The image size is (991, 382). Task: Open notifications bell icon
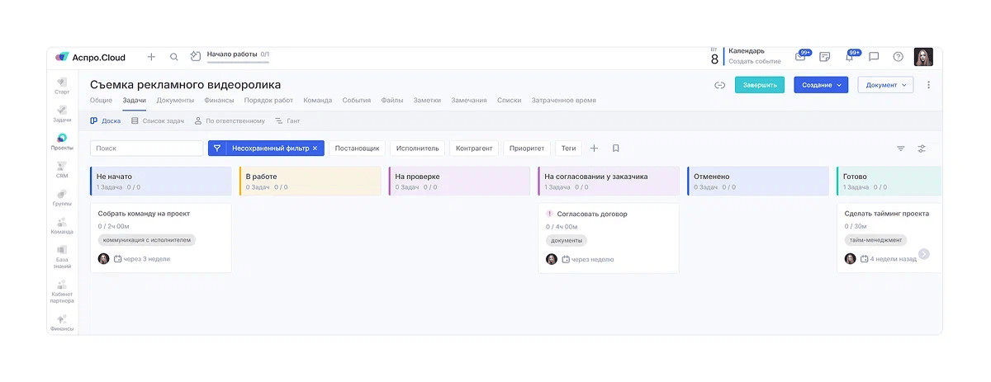pos(849,57)
